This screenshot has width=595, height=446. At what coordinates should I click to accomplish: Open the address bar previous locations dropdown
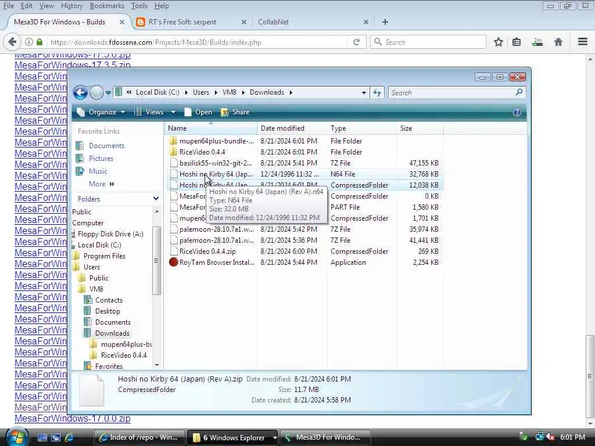coord(364,92)
